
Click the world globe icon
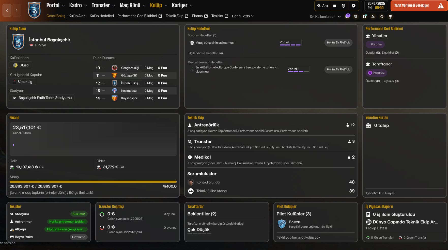(x=343, y=6)
